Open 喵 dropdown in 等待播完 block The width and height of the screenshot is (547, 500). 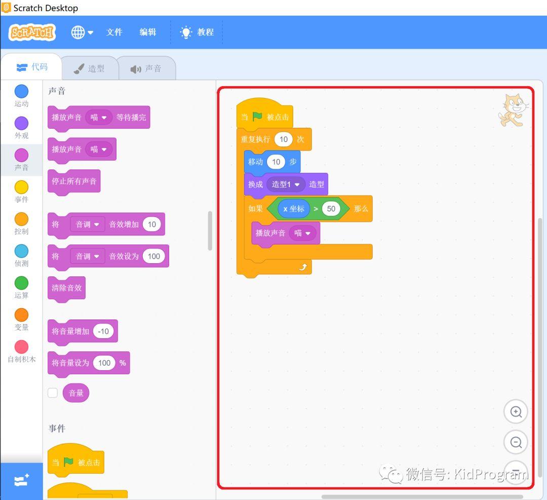point(99,117)
